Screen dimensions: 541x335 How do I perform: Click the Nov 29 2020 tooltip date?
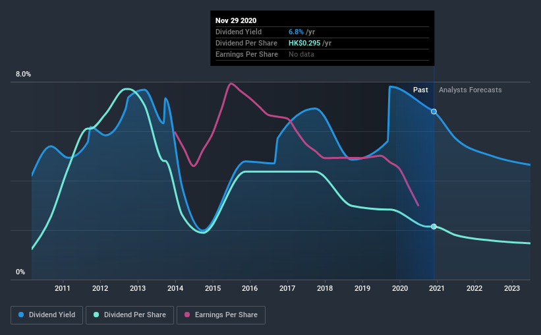click(x=236, y=20)
